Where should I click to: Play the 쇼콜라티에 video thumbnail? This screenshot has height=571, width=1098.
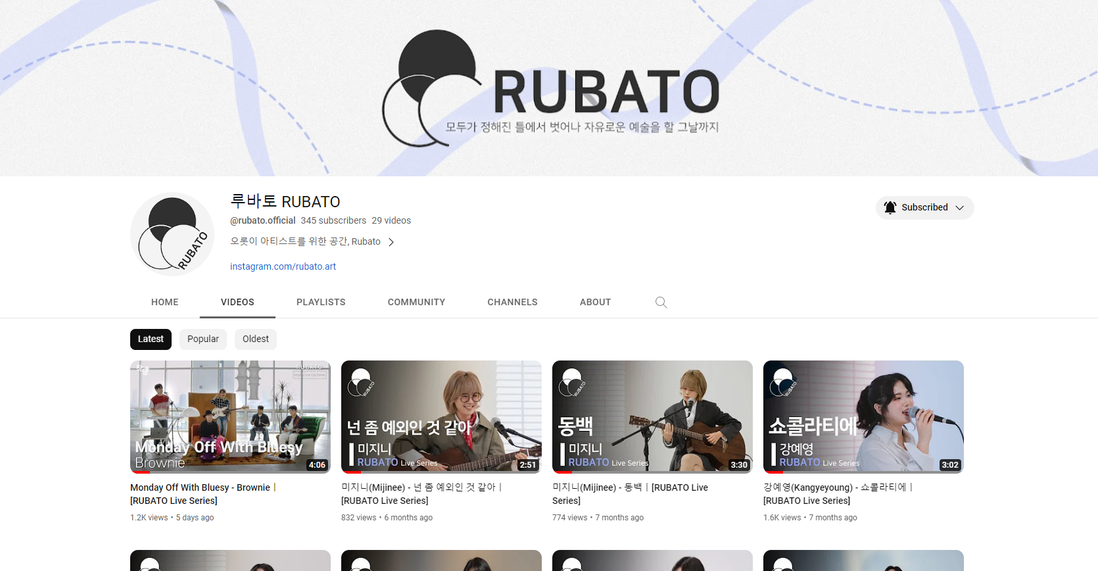pos(863,416)
